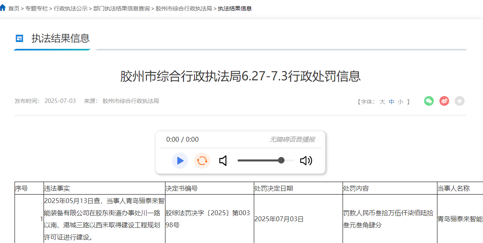Click the gray star favorite icon
The image size is (483, 243).
click(x=459, y=101)
